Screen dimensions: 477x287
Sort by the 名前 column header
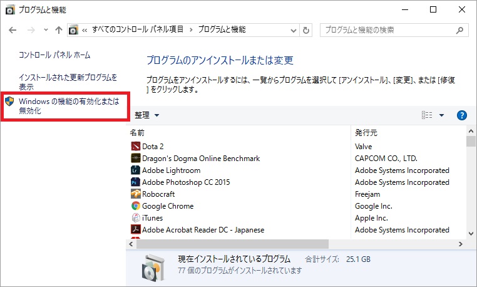click(x=137, y=132)
